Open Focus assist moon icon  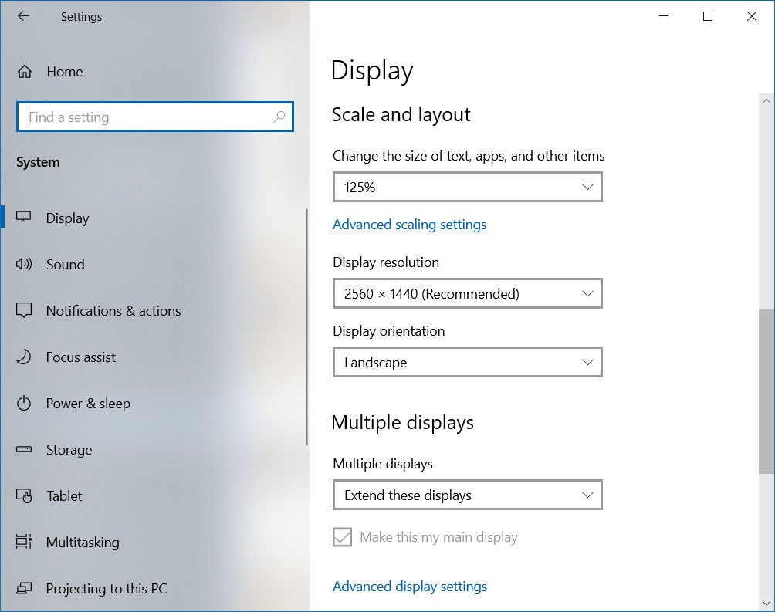pos(24,357)
